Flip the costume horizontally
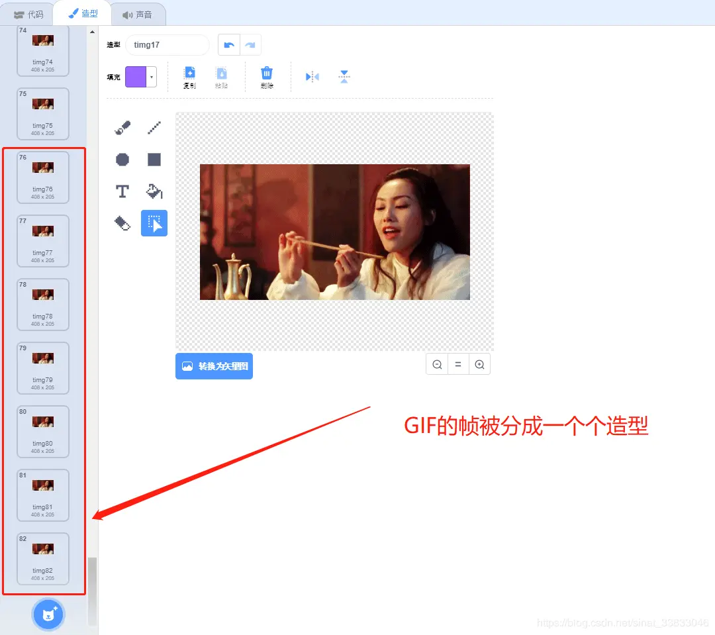 [312, 77]
